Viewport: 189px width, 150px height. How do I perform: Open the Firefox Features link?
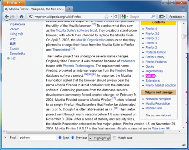pos(156,62)
